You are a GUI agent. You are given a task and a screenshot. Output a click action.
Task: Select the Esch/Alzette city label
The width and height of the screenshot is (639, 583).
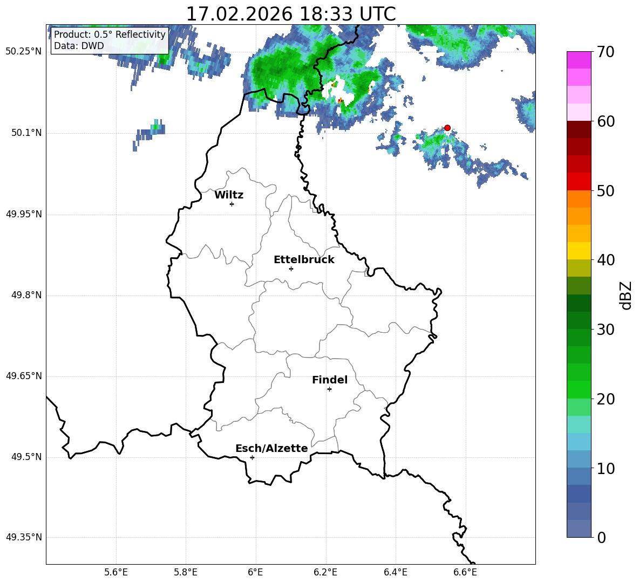coord(271,448)
